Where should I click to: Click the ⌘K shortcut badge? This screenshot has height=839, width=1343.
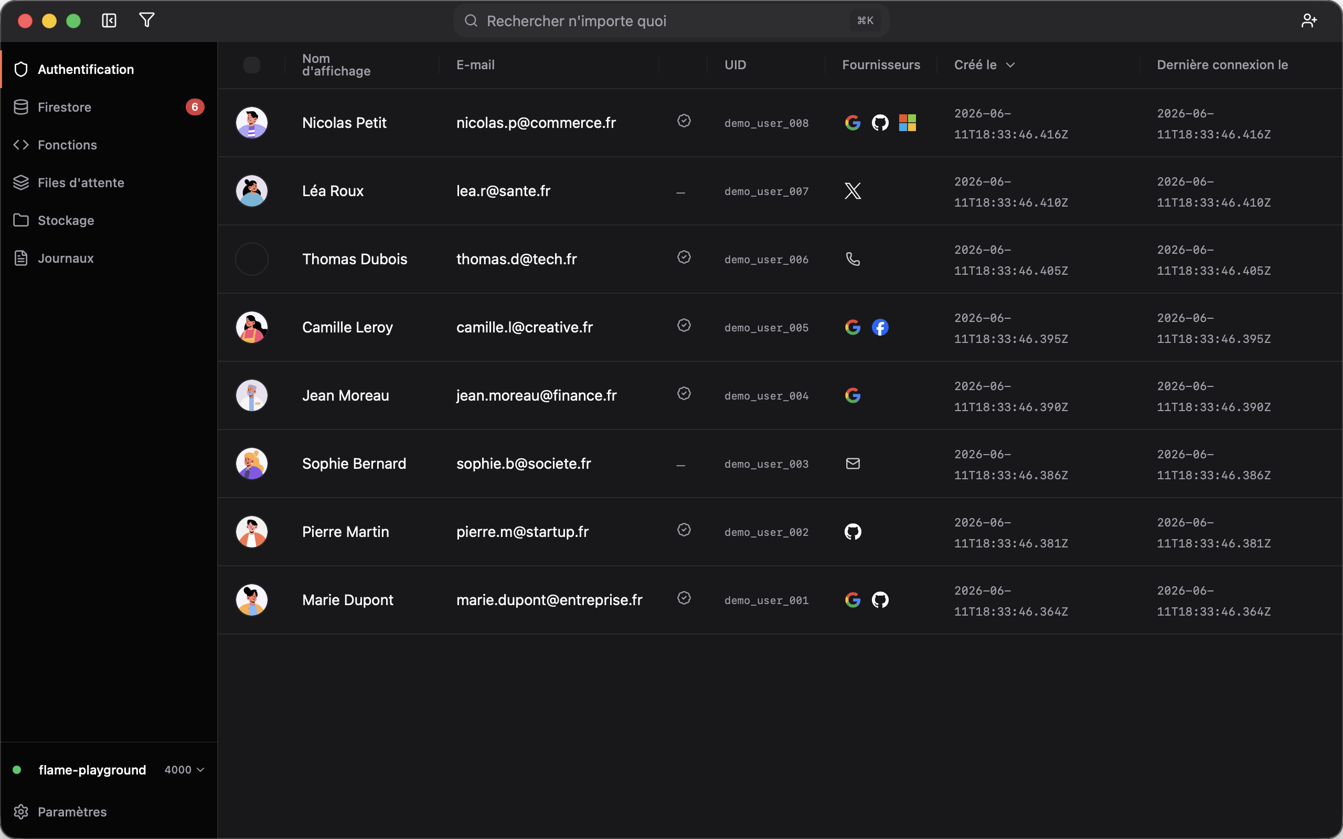coord(865,20)
